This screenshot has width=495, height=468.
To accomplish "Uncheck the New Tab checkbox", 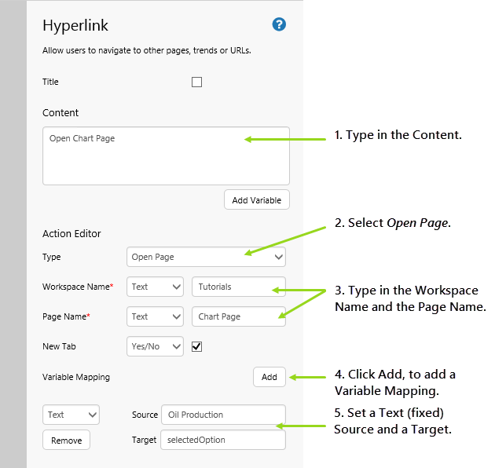I will 197,346.
